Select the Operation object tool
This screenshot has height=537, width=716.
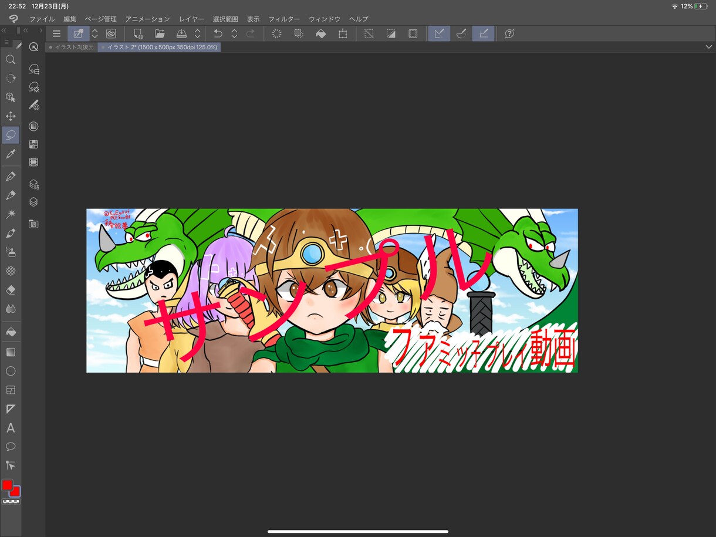[x=11, y=97]
